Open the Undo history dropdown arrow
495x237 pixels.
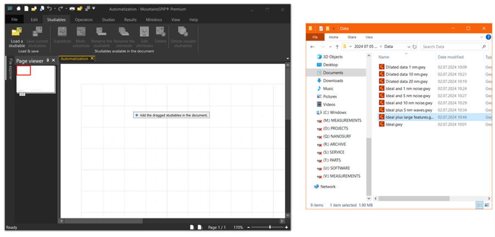pos(54,9)
